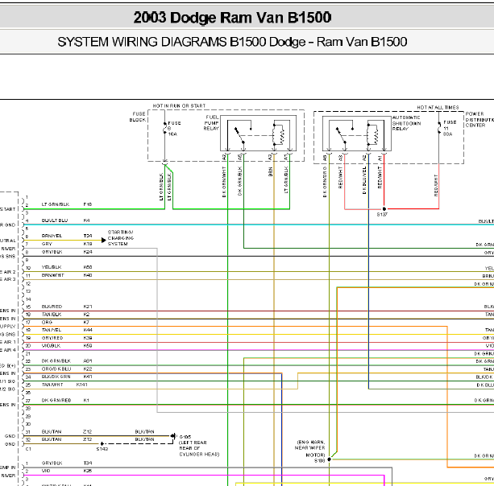494x486 pixels.
Task: Click the "2003 Dodge Ram Van B1500" title
Action: click(232, 18)
